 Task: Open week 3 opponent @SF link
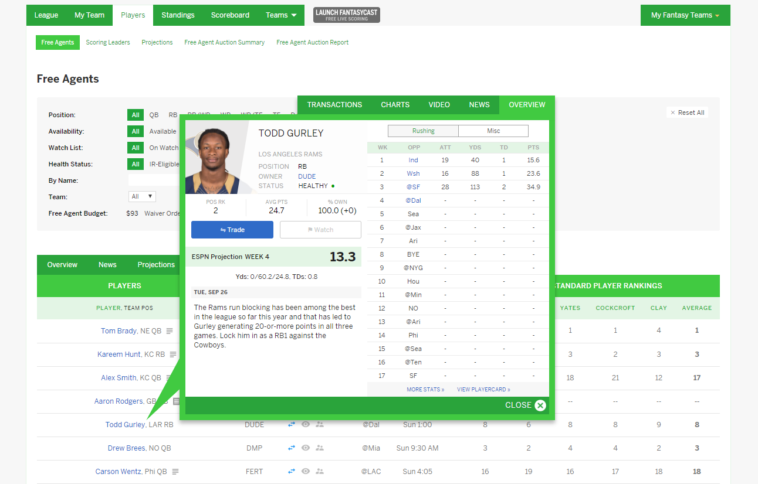pos(414,187)
